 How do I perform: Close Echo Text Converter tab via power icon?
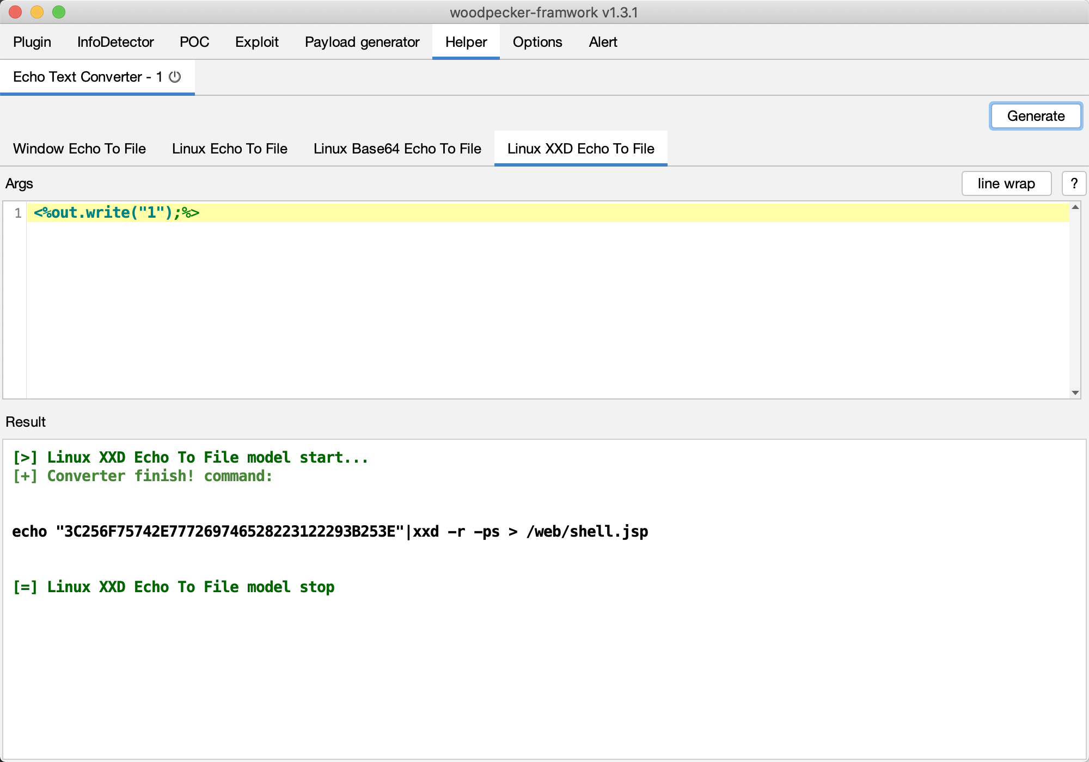pos(175,77)
